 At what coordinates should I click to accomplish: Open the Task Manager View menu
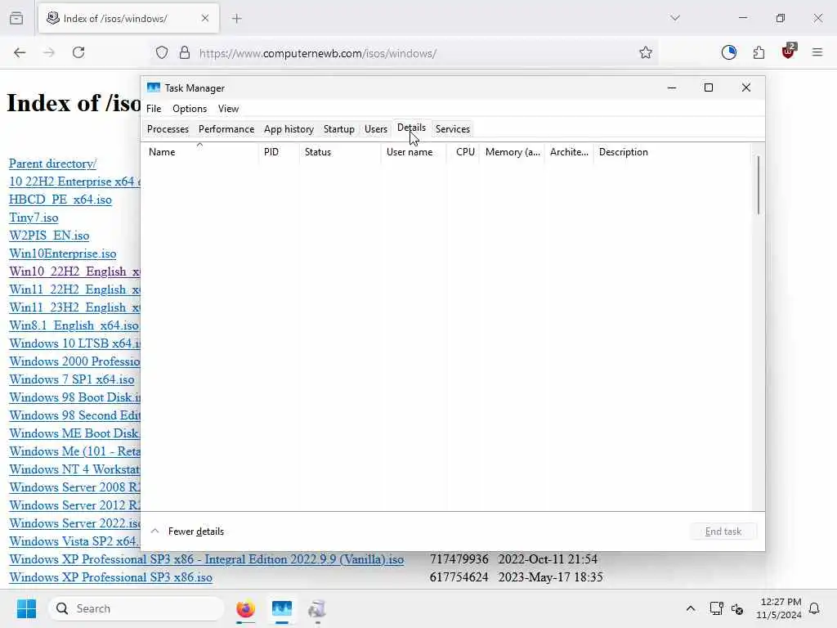[229, 109]
